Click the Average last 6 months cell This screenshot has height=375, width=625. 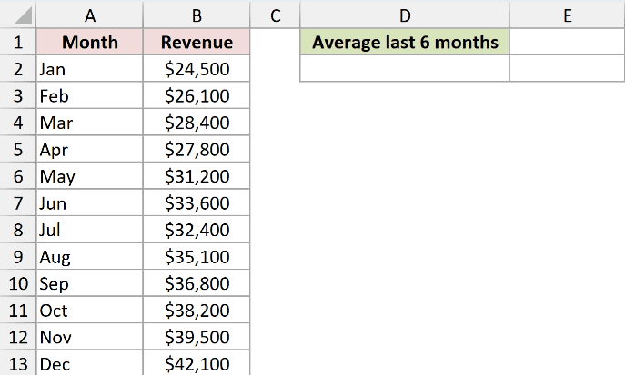click(405, 42)
